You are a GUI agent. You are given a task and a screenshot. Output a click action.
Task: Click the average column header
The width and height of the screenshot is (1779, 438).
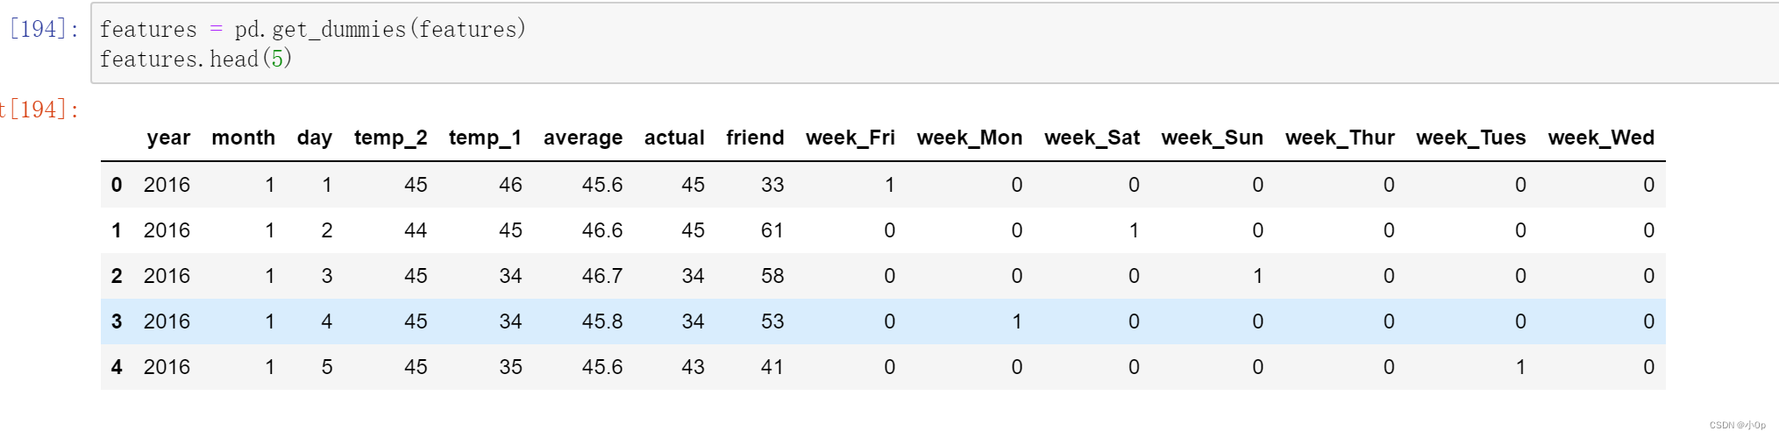[x=582, y=138]
